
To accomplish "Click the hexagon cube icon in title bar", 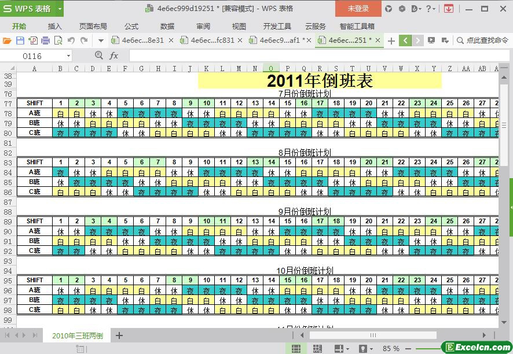I will click(x=402, y=9).
